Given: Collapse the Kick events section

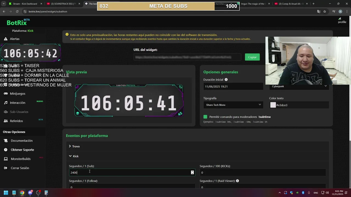Looking at the screenshot, I should tap(197, 156).
